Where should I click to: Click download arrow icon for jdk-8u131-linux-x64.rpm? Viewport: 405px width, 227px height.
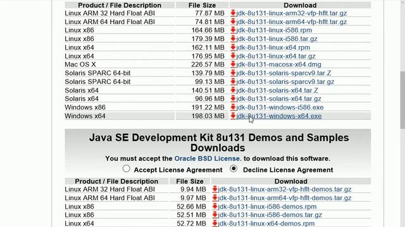pos(233,47)
